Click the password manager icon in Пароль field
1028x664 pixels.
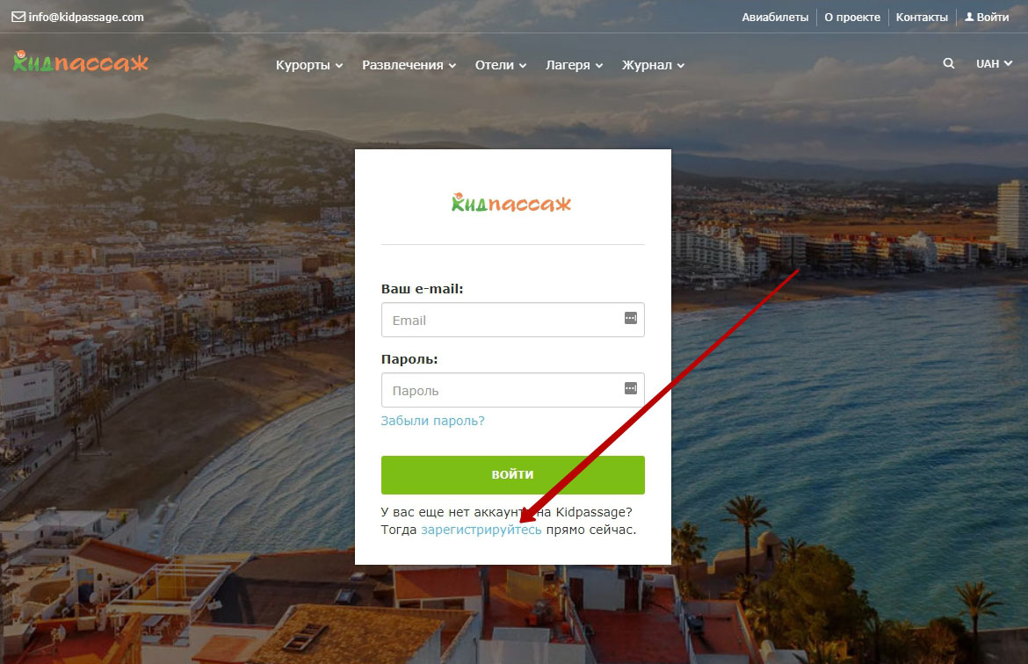[x=630, y=388]
